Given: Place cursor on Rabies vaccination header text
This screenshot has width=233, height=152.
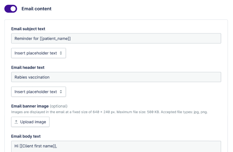Looking at the screenshot, I should point(32,77).
